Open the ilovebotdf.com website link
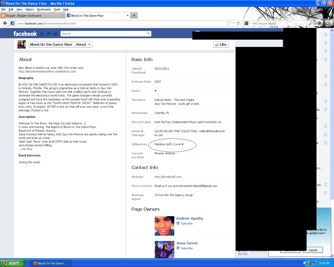 pyautogui.click(x=168, y=177)
